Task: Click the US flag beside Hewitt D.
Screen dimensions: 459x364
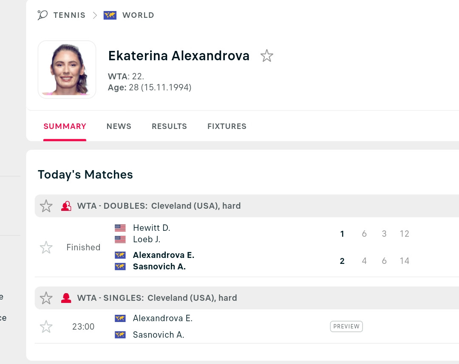Action: (120, 228)
